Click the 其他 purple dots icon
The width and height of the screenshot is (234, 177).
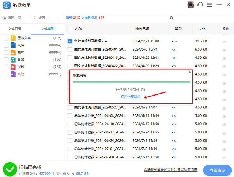click(x=13, y=74)
